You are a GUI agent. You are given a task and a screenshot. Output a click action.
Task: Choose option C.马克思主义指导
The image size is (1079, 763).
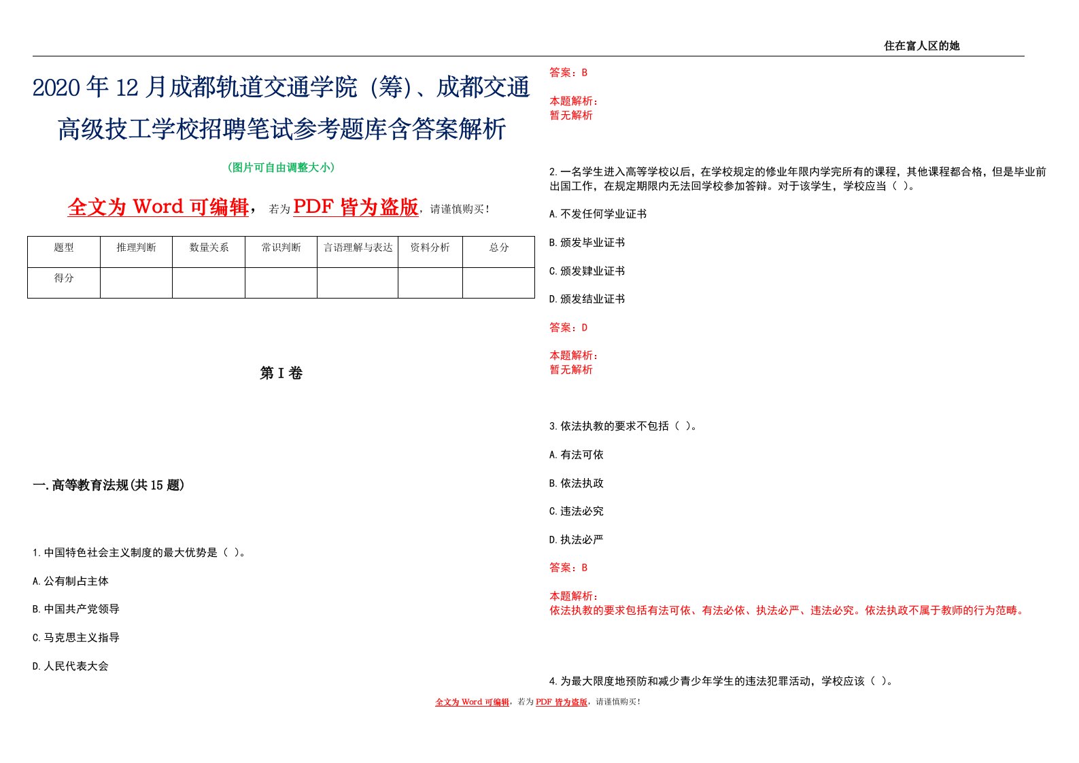(76, 637)
